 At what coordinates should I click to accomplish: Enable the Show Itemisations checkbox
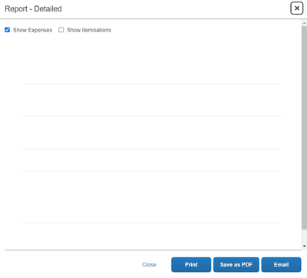click(x=61, y=30)
